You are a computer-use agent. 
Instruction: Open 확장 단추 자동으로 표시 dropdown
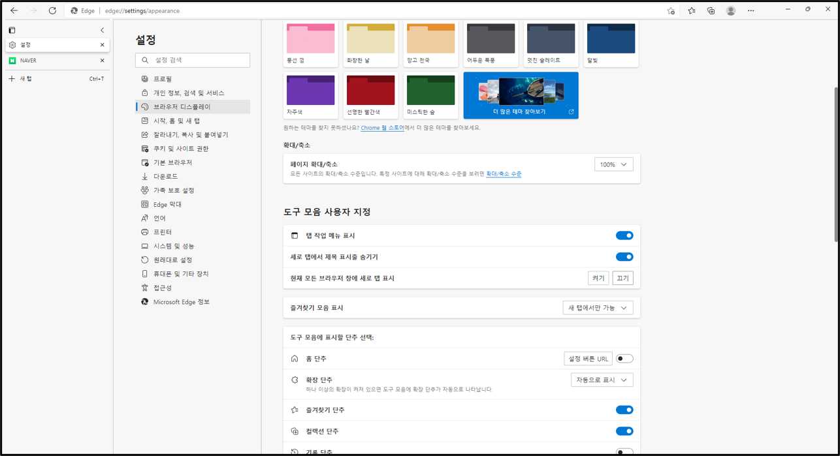602,380
